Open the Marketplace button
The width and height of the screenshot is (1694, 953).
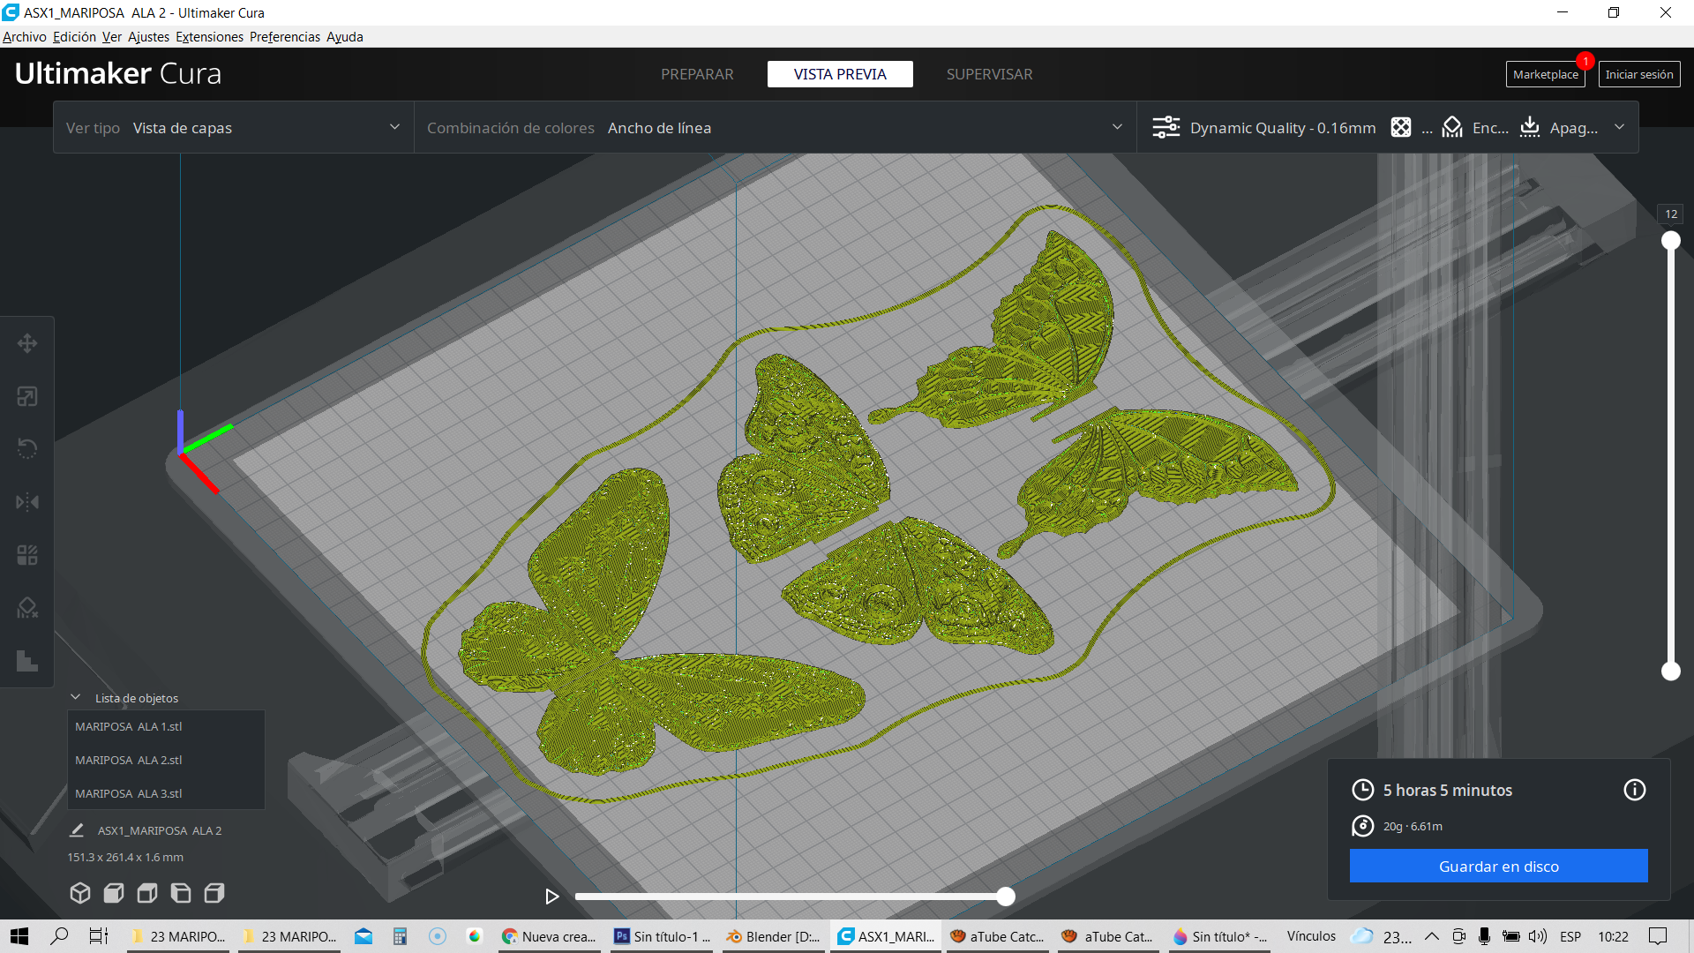coord(1545,74)
